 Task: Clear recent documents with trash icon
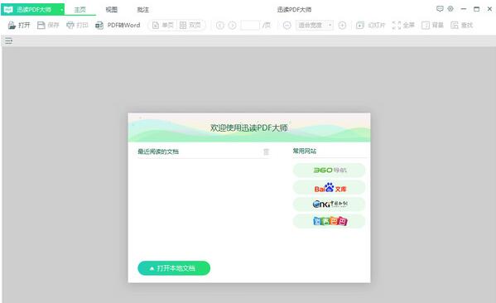(x=267, y=151)
